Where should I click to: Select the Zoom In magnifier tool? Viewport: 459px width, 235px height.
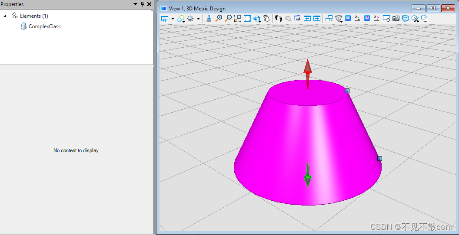[219, 19]
